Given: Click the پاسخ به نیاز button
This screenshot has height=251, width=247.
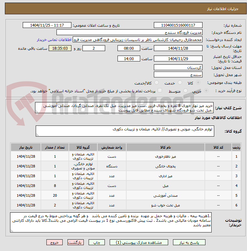Looking at the screenshot, I should (189, 243).
